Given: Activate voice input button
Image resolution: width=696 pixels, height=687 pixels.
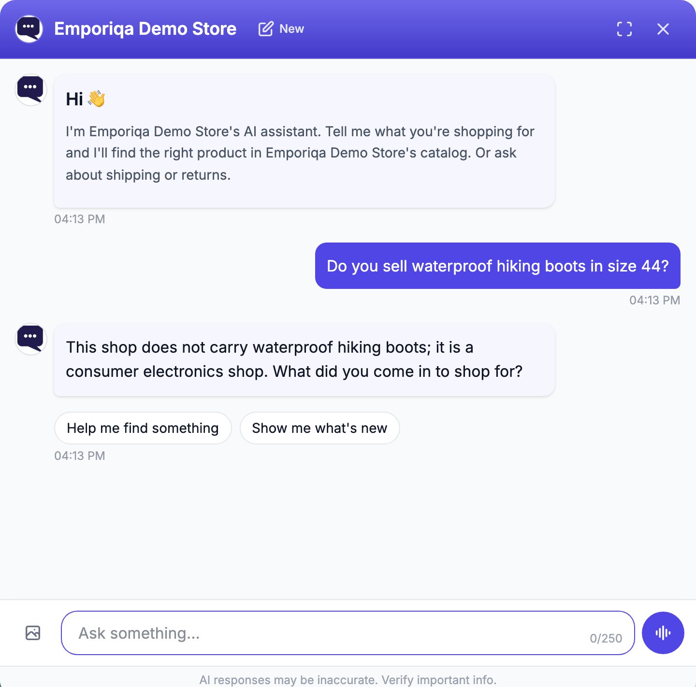Looking at the screenshot, I should (663, 633).
